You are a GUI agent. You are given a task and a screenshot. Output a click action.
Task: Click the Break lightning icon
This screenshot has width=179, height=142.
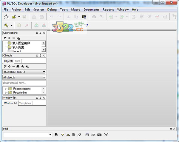[x=27, y=25]
